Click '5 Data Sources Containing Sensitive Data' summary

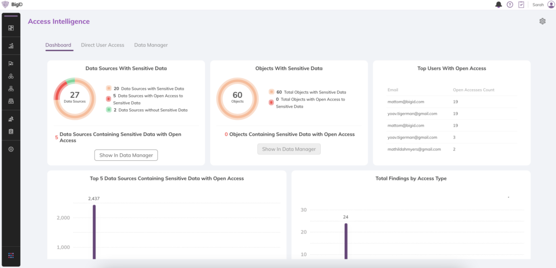[118, 138]
